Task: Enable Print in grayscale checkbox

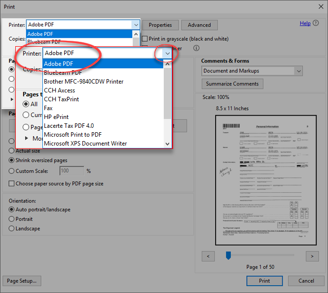Action: click(x=145, y=39)
